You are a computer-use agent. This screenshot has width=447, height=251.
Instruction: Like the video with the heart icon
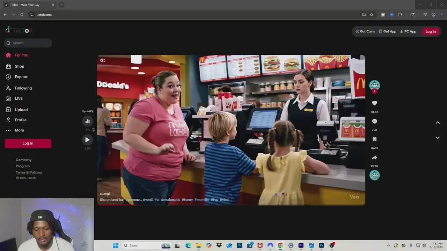coord(374,103)
